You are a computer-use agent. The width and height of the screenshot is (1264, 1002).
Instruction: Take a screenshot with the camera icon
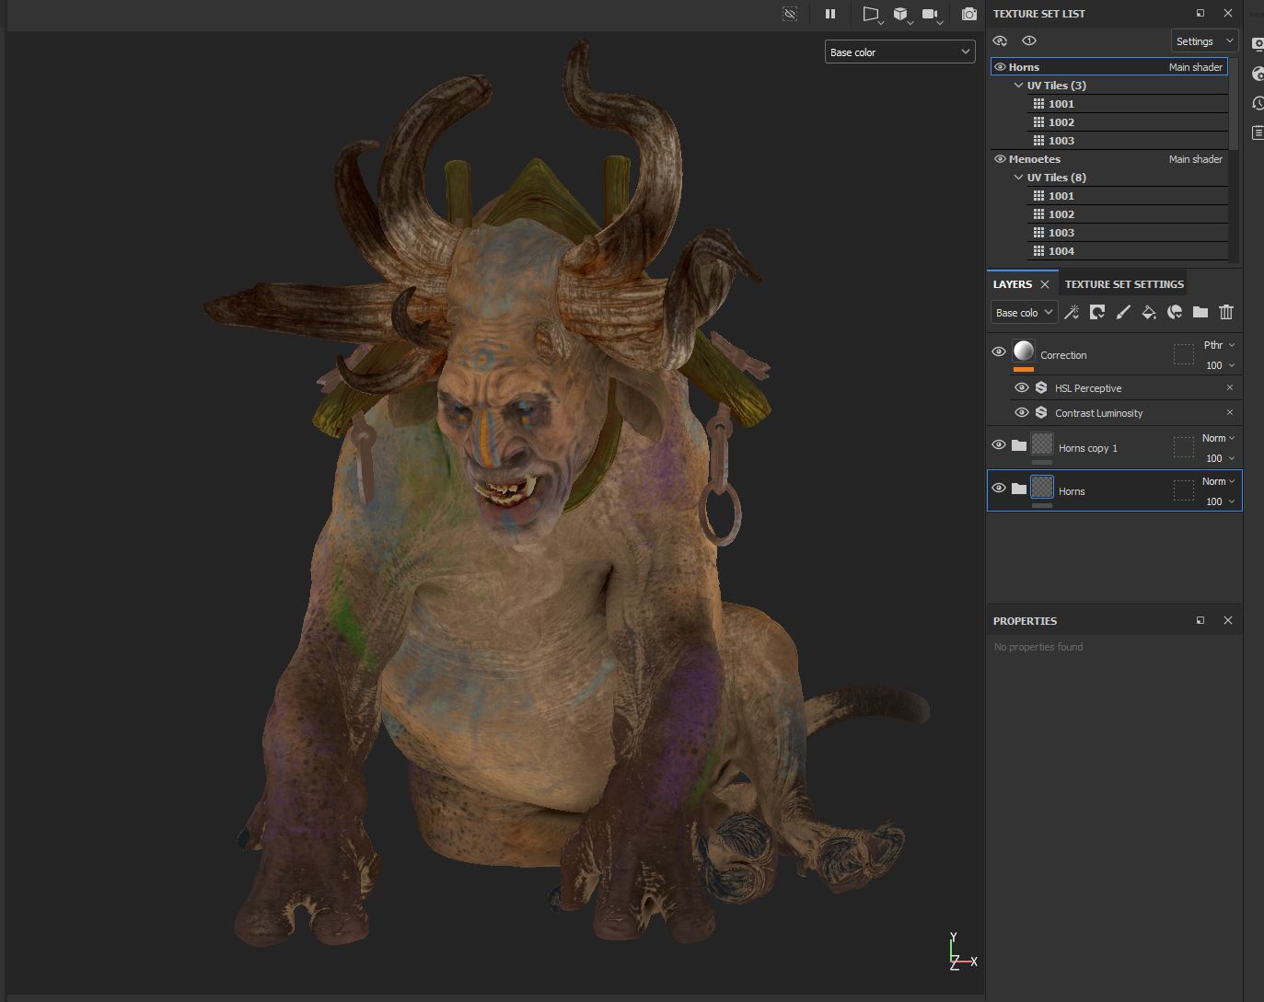968,14
